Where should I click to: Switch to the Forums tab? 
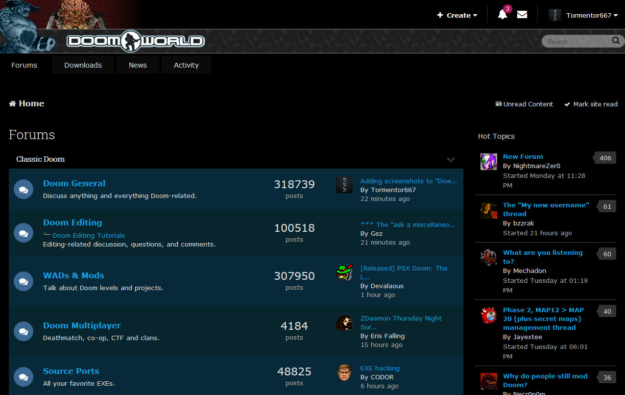coord(24,65)
